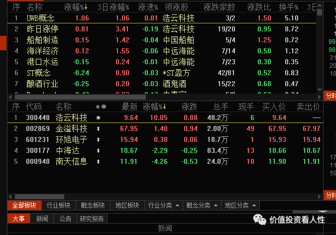Click the 领涨股 column header
Image resolution: width=336 pixels, height=235 pixels.
coord(176,7)
